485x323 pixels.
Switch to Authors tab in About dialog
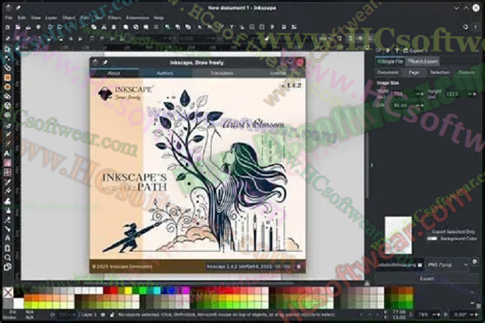pyautogui.click(x=165, y=73)
